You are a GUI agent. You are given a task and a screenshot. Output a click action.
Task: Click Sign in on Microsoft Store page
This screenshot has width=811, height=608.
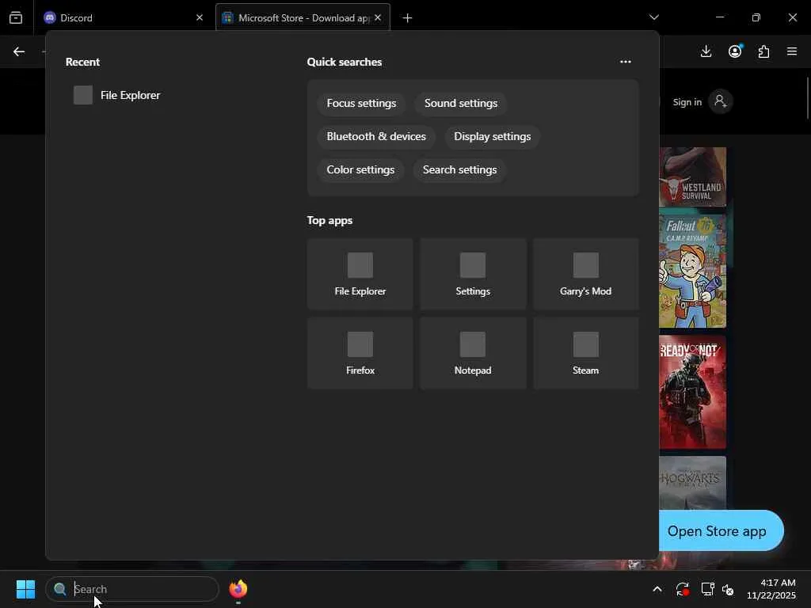687,102
